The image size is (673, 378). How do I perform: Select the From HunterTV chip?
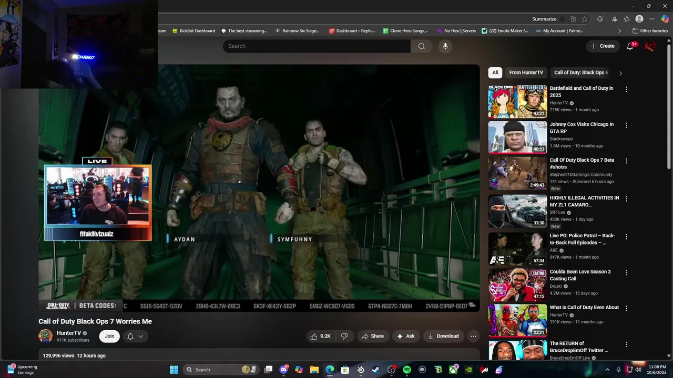[526, 73]
